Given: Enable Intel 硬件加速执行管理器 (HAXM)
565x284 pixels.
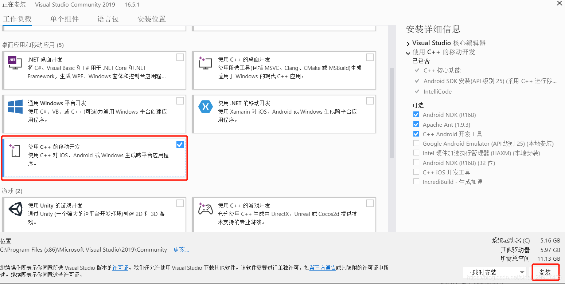Looking at the screenshot, I should [416, 153].
